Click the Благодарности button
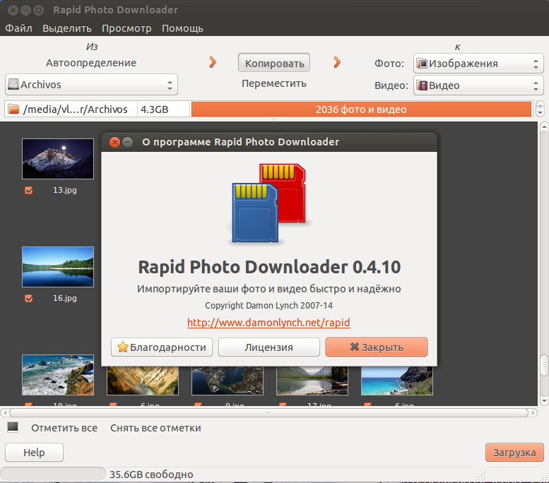Image resolution: width=549 pixels, height=483 pixels. [162, 347]
